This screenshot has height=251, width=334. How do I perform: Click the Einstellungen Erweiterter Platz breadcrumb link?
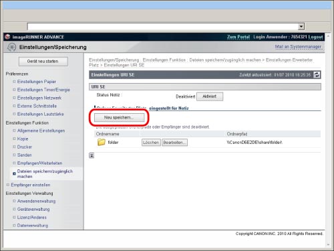(202, 62)
